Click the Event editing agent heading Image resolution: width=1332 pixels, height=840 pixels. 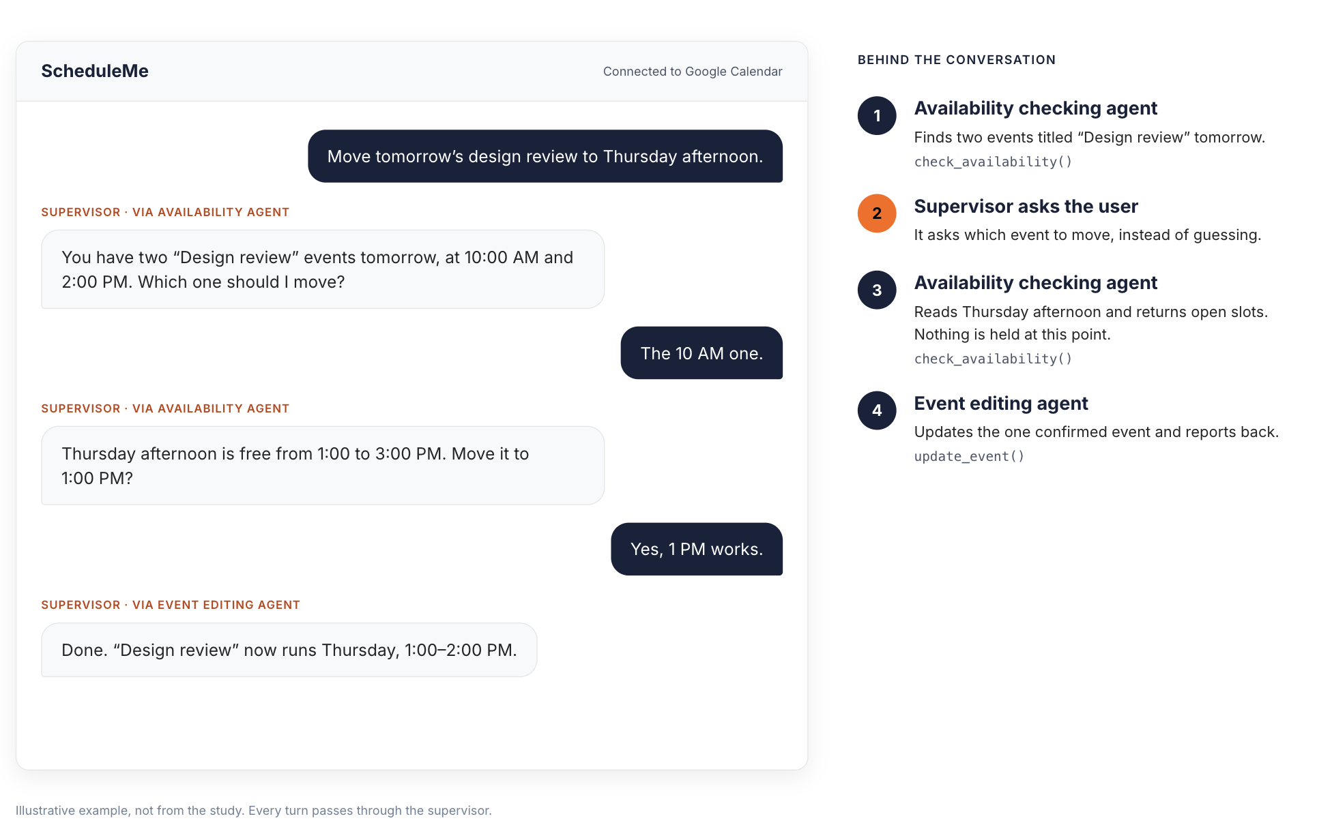(1001, 403)
